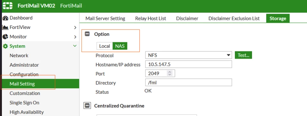Image resolution: width=307 pixels, height=116 pixels.
Task: Click the System gear icon
Action: 5,46
